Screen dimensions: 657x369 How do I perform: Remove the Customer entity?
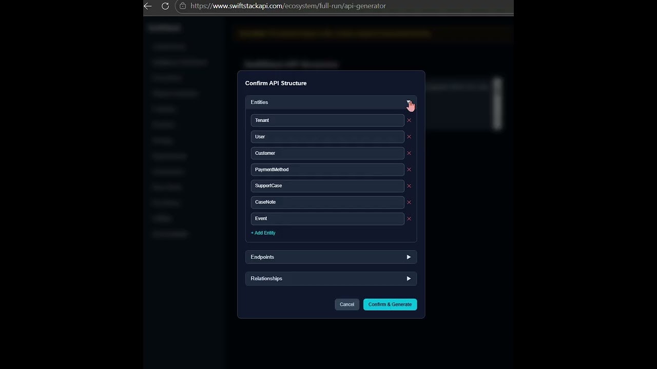point(409,153)
